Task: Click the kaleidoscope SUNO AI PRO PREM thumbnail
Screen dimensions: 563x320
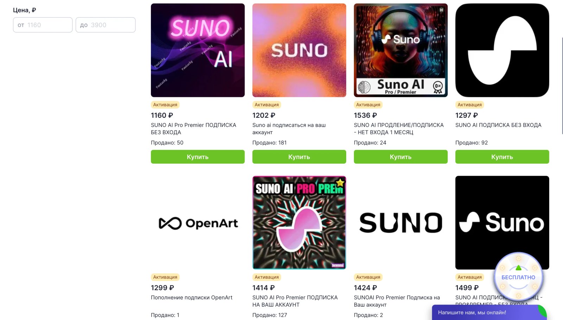Action: (299, 223)
